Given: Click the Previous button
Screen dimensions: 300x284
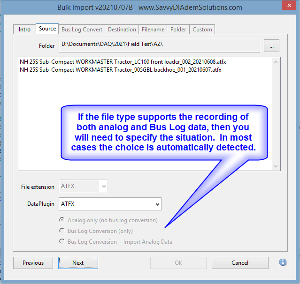Looking at the screenshot, I should coord(33,263).
